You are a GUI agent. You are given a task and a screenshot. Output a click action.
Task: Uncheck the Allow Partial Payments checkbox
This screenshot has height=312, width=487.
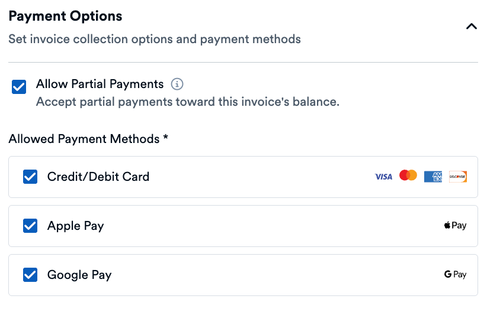(x=19, y=87)
